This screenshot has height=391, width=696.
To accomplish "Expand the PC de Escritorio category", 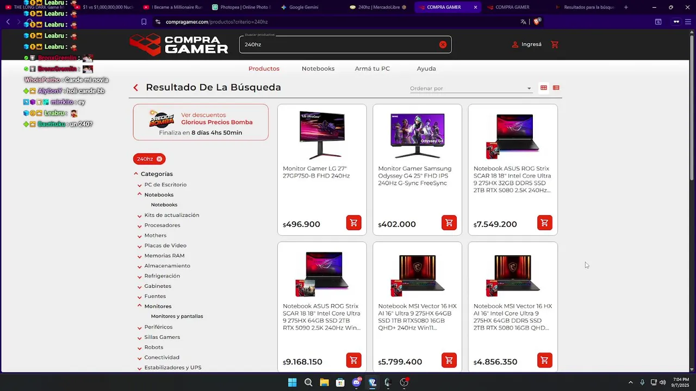I will click(140, 185).
